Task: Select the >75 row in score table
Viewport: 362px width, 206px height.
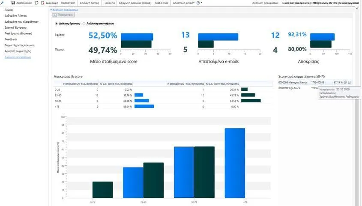Action: point(163,107)
